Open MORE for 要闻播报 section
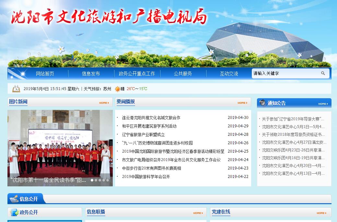The image size is (337, 222). click(242, 103)
